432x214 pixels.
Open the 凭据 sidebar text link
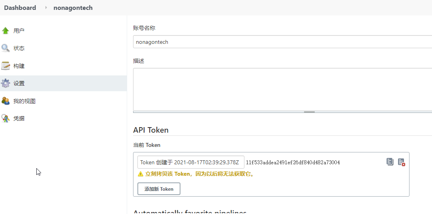(x=19, y=118)
